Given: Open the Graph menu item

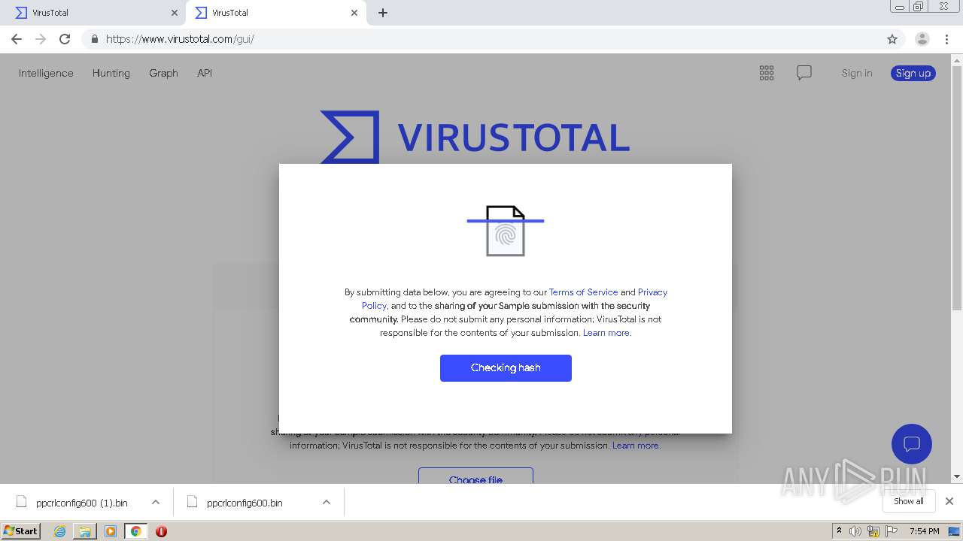Looking at the screenshot, I should tap(163, 73).
